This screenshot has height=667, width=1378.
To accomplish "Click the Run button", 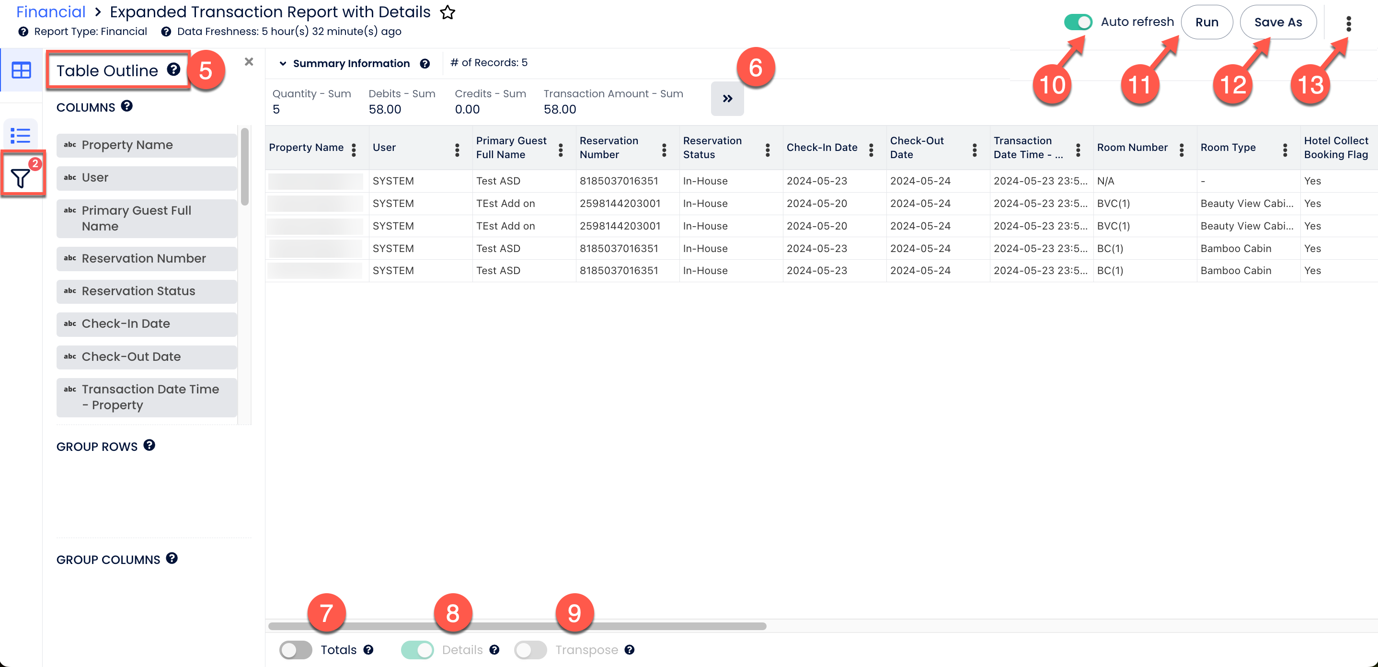I will tap(1206, 22).
